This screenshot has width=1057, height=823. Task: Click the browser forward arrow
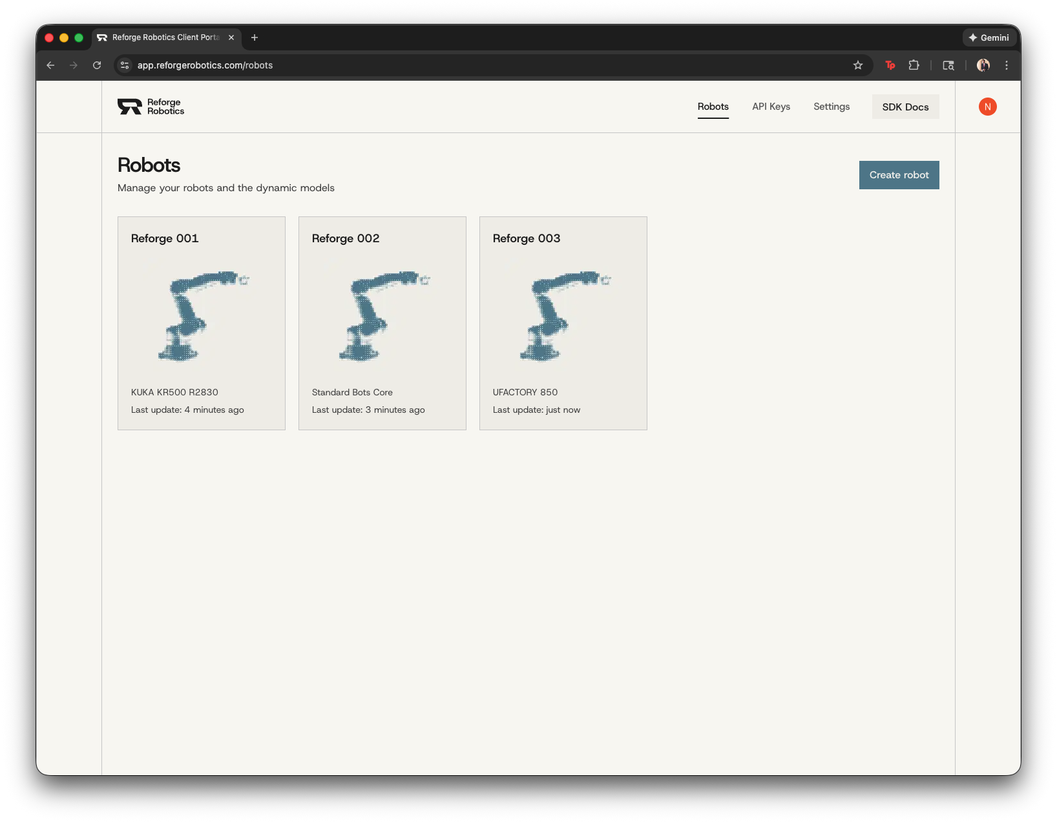coord(74,65)
